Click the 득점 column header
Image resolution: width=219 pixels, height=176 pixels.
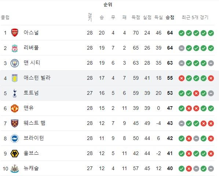point(136,17)
